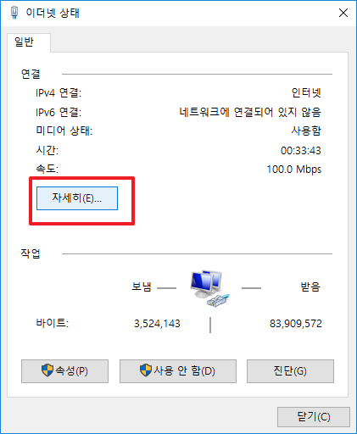Screen dimensions: 357x434
Task: Click the shield icon beside 사용 안 함(D)
Action: click(x=146, y=370)
